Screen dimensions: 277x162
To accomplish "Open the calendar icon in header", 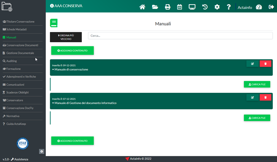I will coord(180,7).
